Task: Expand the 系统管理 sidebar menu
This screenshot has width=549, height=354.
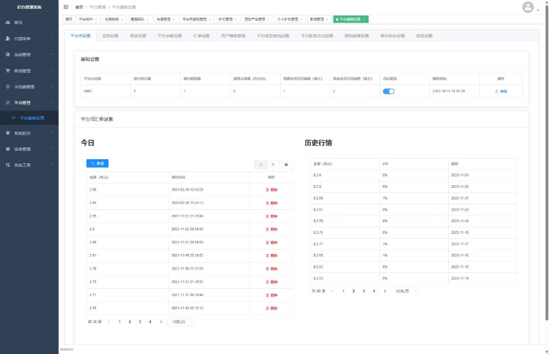Action: (29, 54)
